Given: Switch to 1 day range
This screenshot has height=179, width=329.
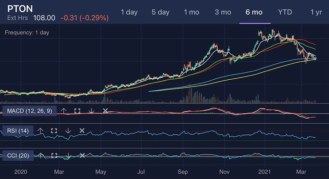Looking at the screenshot, I should pyautogui.click(x=129, y=12).
